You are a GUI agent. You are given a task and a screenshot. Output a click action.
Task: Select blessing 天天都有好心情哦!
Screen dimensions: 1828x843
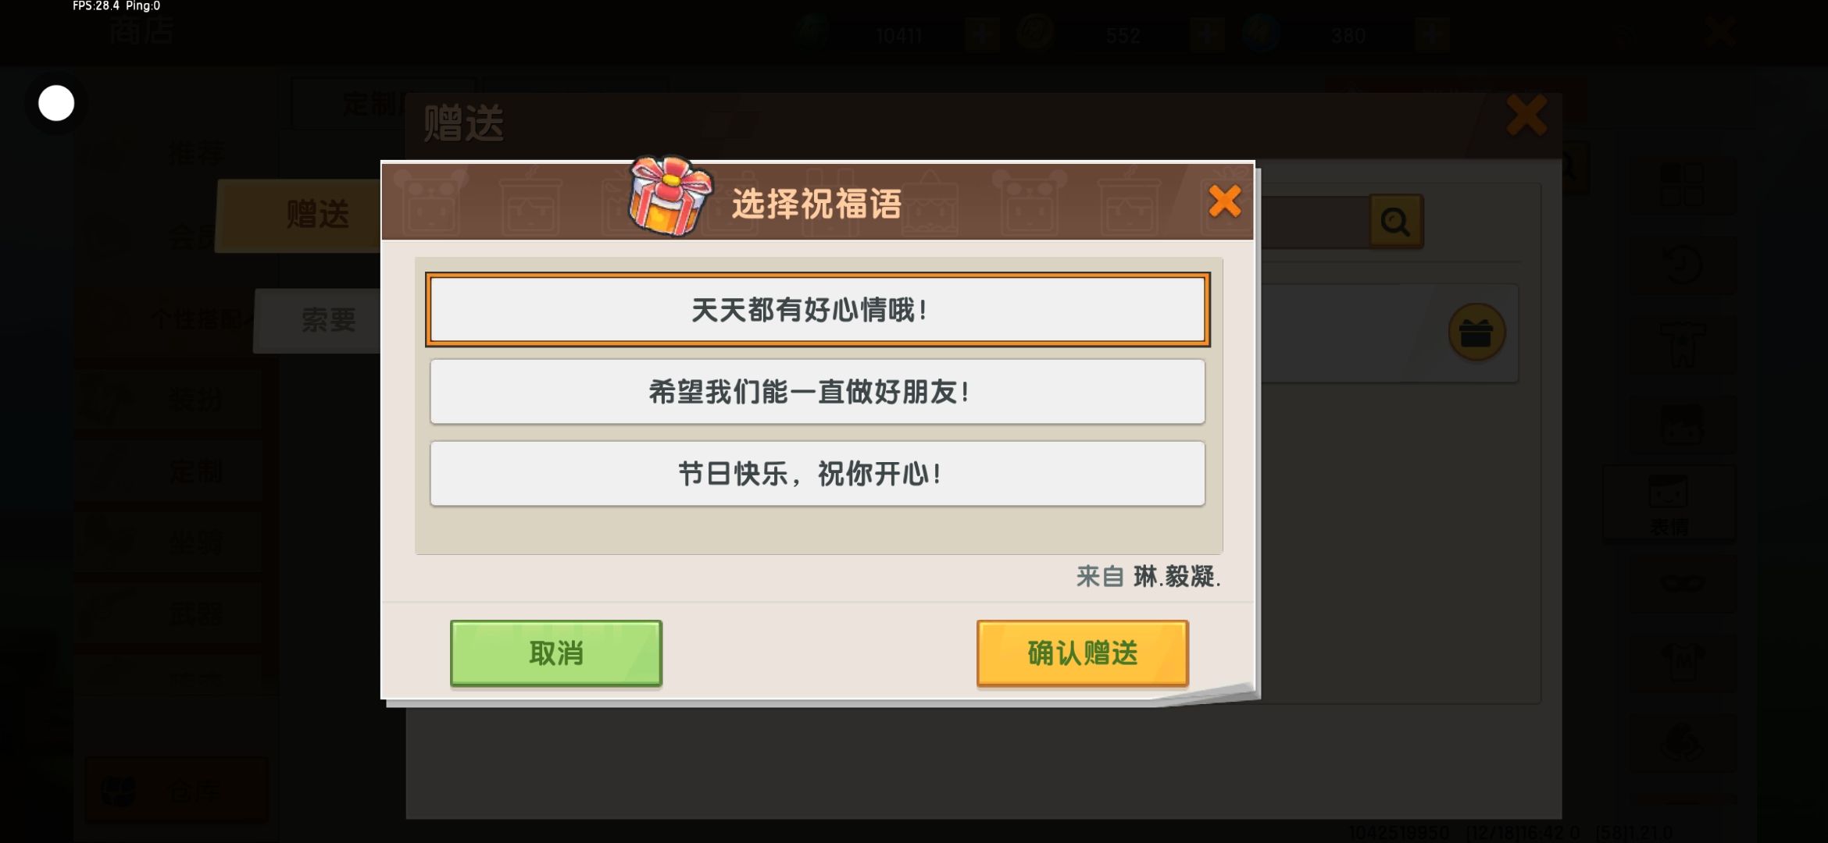(x=817, y=309)
